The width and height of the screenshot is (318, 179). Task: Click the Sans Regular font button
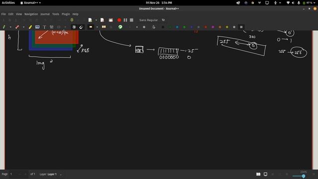pyautogui.click(x=149, y=20)
